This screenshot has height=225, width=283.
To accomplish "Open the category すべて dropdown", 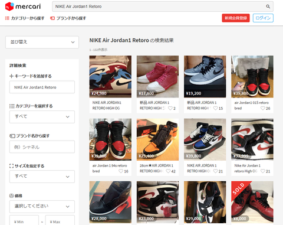I will pos(42,117).
